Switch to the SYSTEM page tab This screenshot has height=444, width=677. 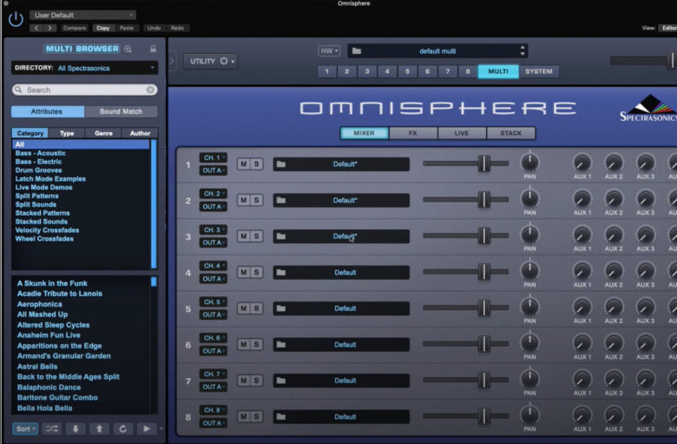click(539, 71)
